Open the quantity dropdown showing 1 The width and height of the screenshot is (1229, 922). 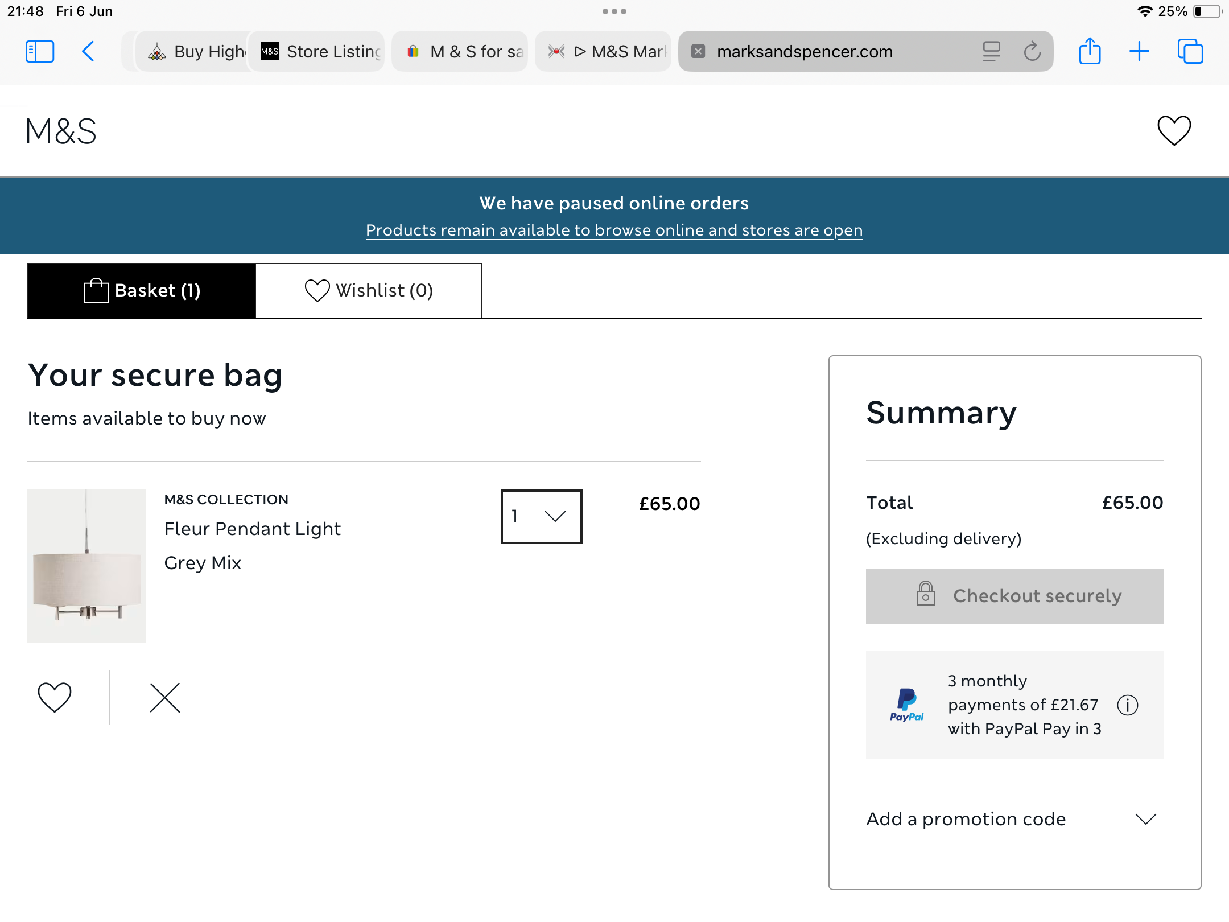(x=542, y=516)
